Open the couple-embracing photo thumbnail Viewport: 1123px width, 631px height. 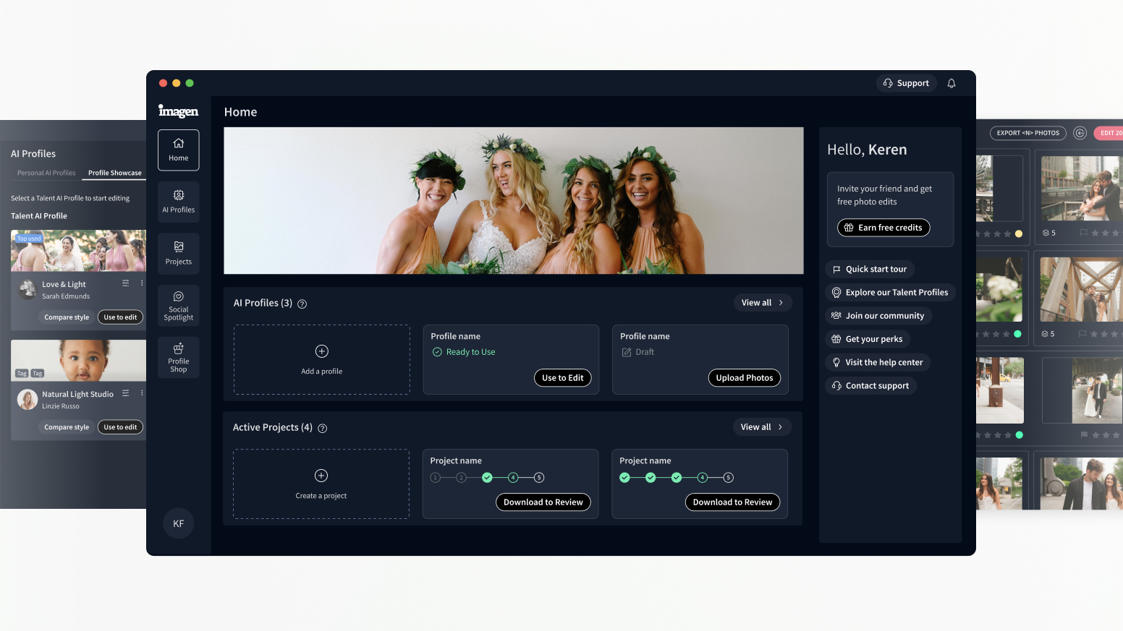(x=1082, y=189)
